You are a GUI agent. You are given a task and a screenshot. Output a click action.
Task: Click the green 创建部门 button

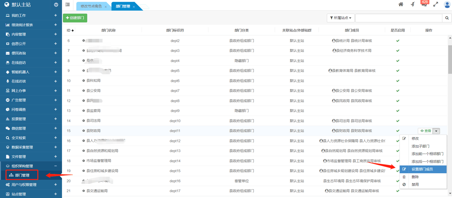(x=75, y=18)
